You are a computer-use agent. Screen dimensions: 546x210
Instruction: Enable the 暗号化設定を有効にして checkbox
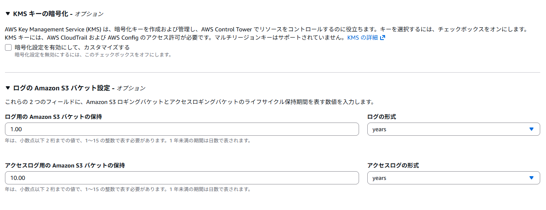(8, 47)
